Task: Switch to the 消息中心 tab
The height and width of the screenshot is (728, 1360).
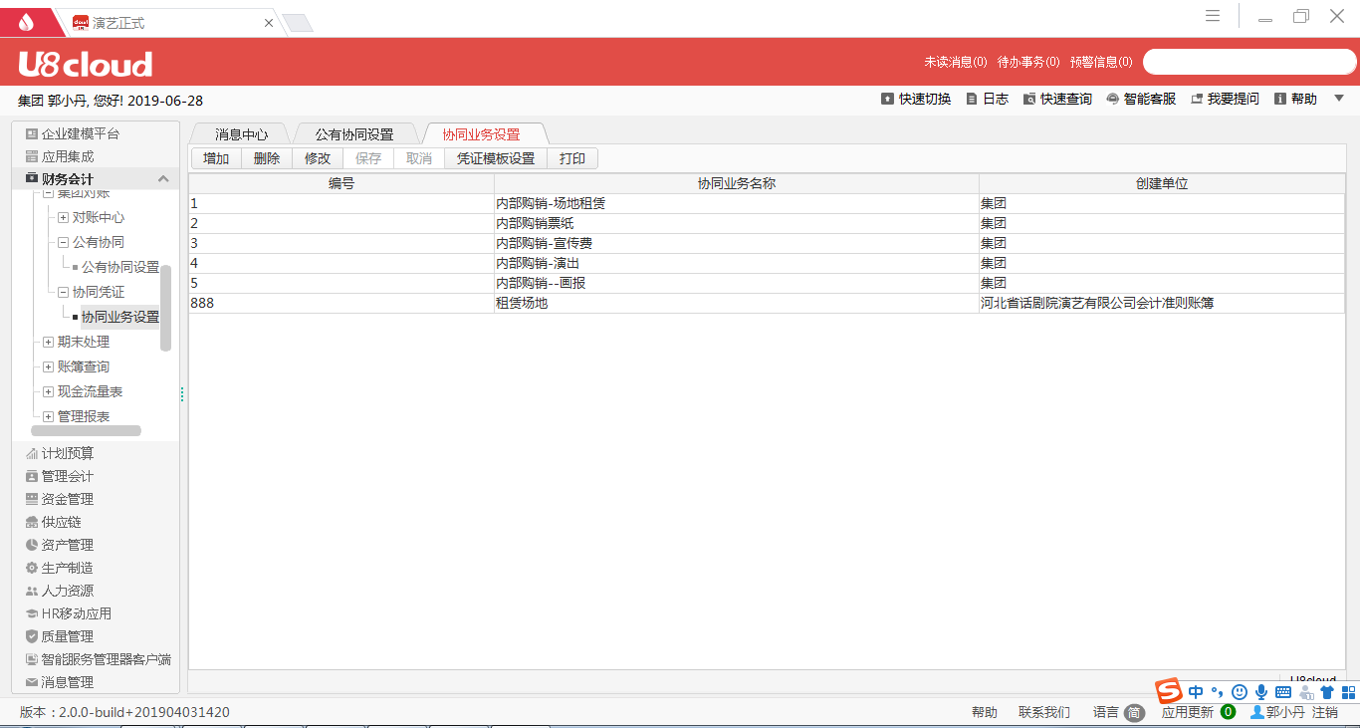Action: (241, 134)
